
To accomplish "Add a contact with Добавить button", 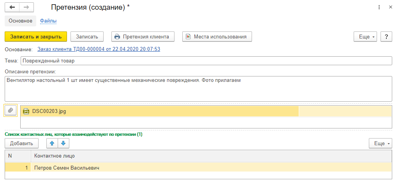I will point(21,143).
